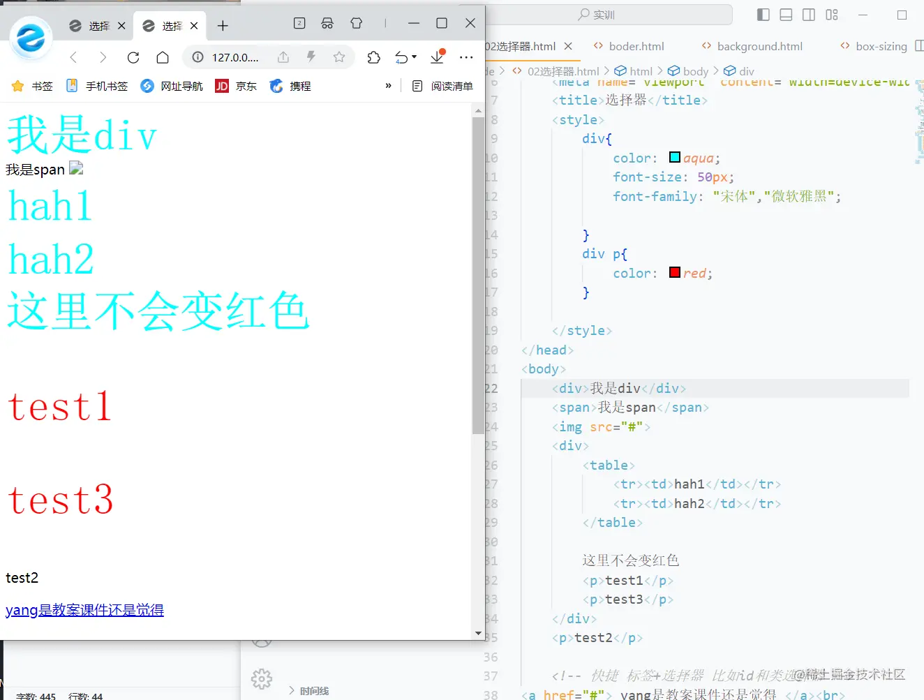Open incognito mode icon in title bar
This screenshot has height=700, width=924.
click(x=327, y=23)
